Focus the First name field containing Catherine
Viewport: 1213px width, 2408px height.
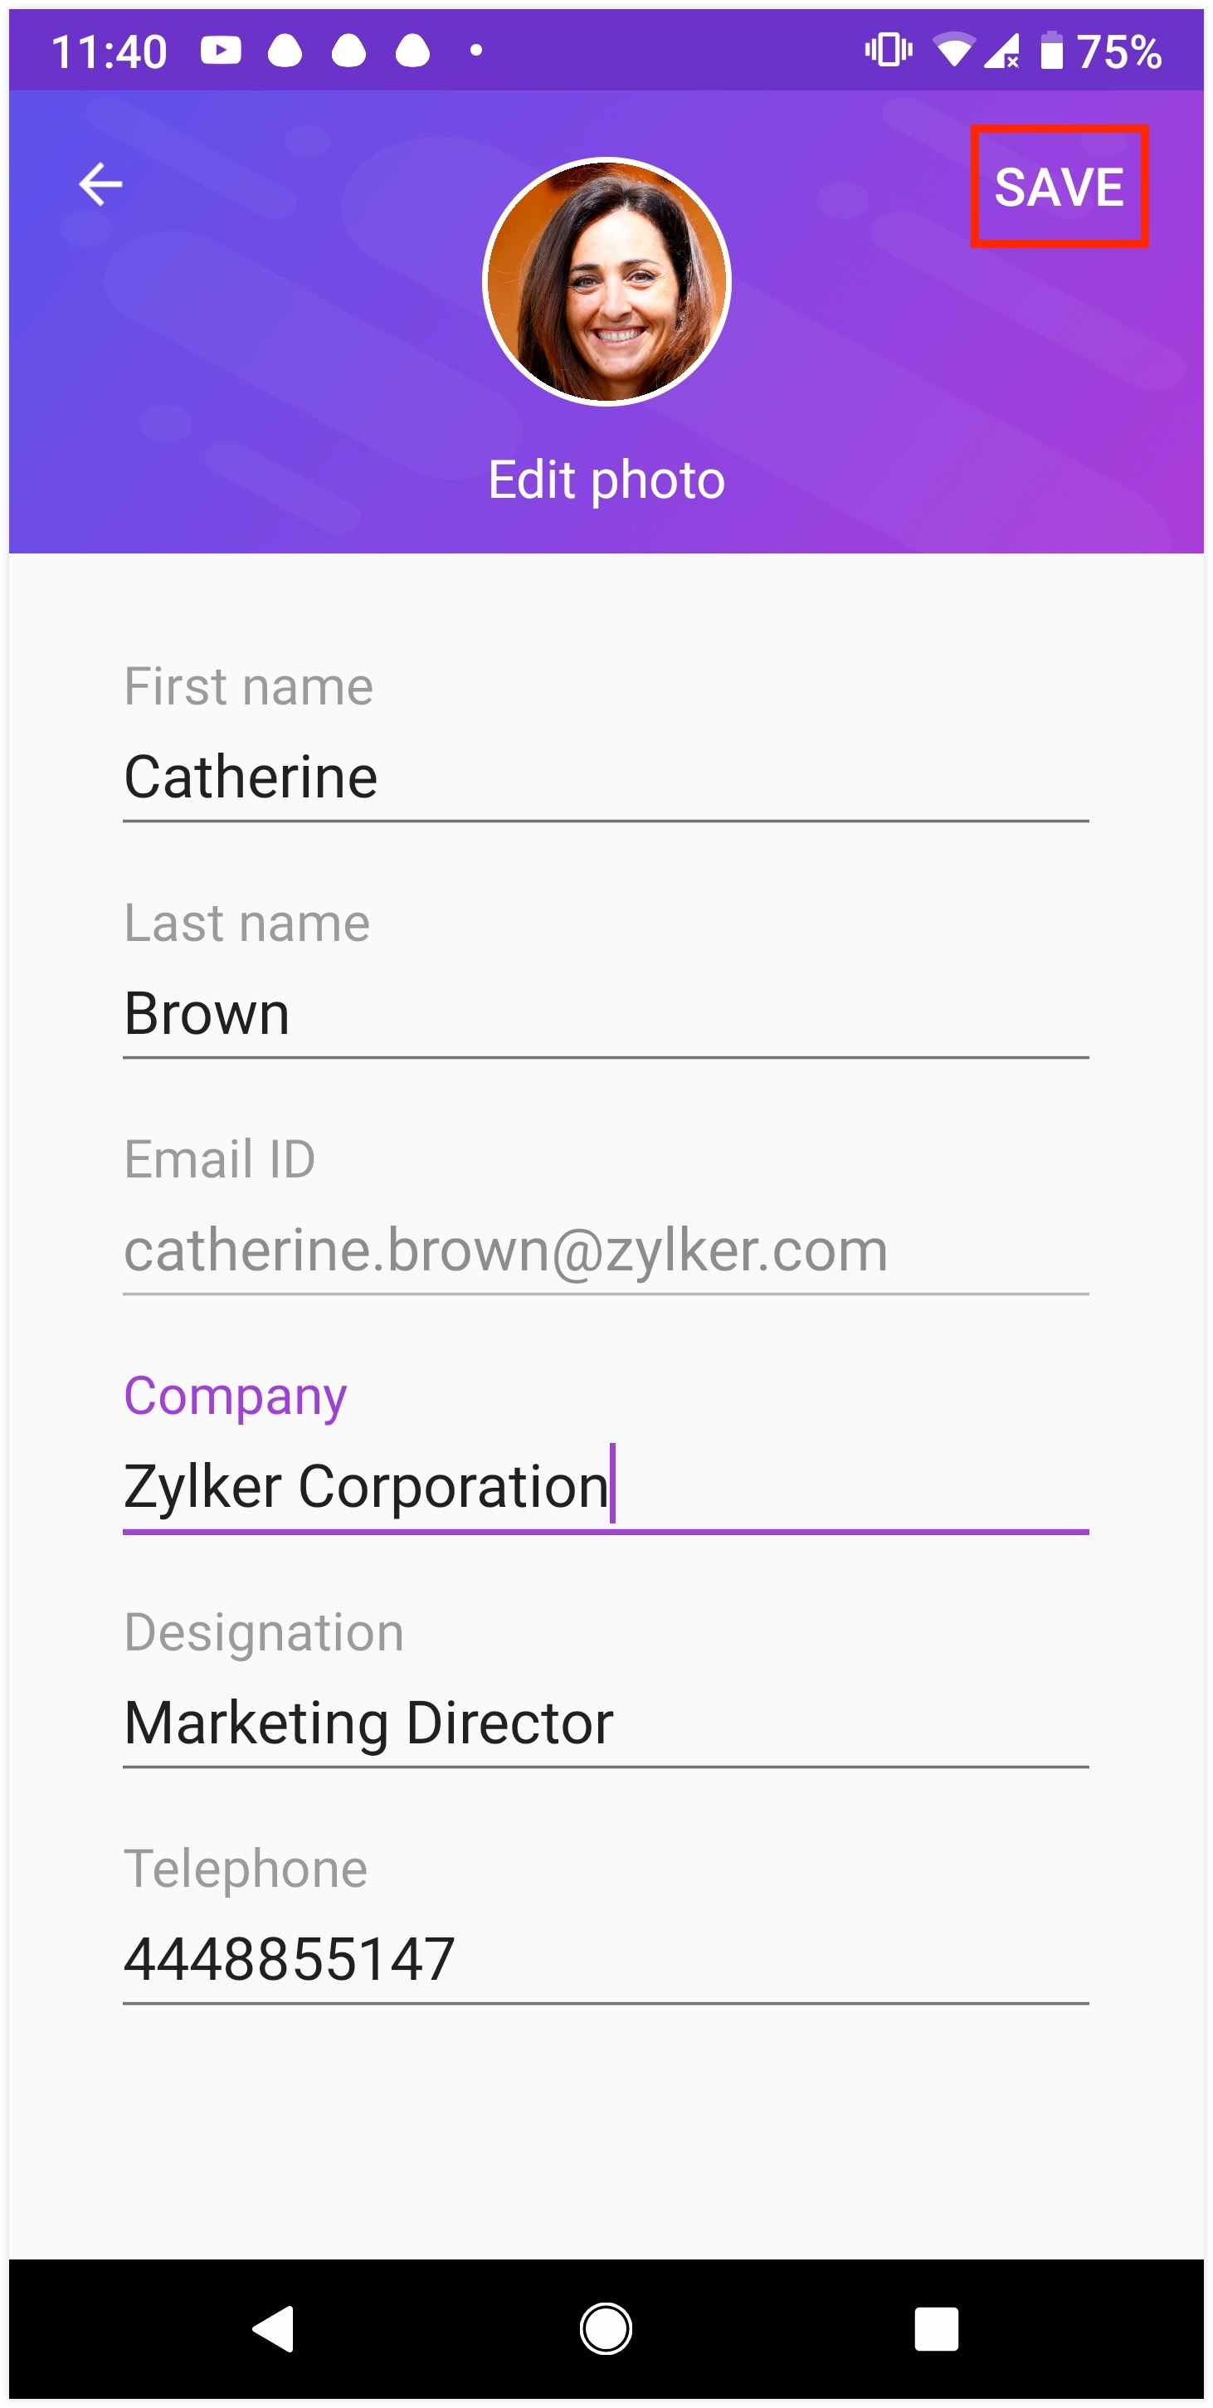pyautogui.click(x=606, y=777)
